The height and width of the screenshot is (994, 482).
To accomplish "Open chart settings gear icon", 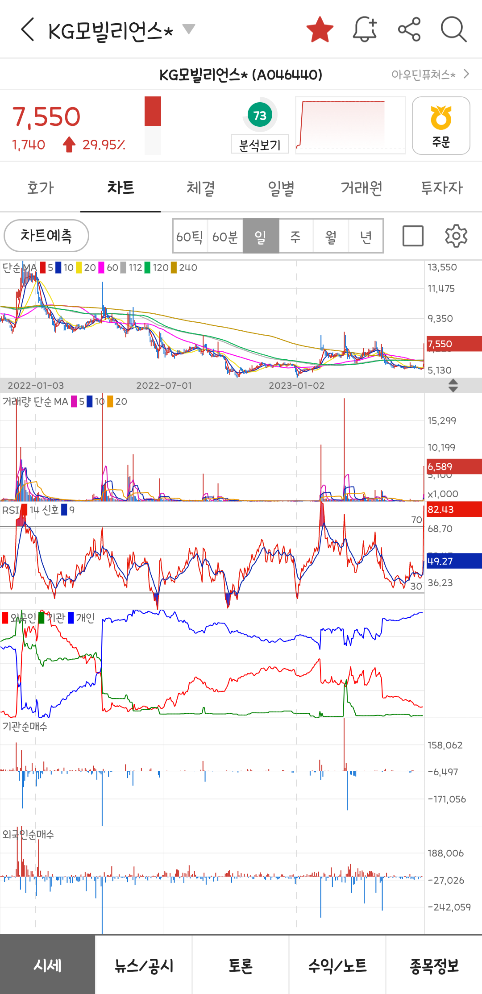I will (x=456, y=236).
